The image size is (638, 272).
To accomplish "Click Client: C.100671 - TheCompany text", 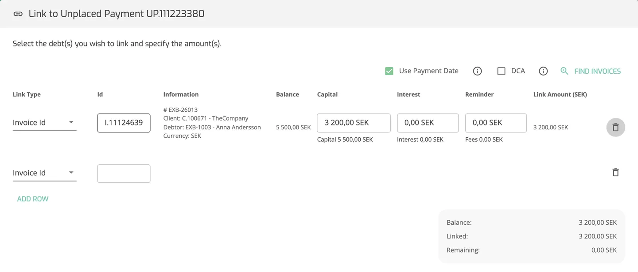I will (x=206, y=118).
